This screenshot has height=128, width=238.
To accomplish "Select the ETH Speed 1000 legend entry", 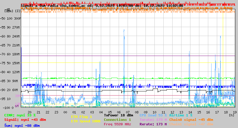I will click(86, 121).
